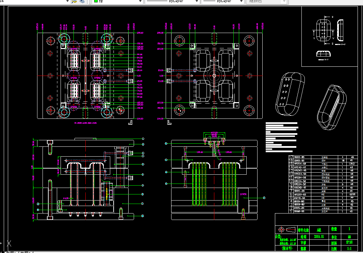Select item number "1" in parts list

[x=291, y=211]
